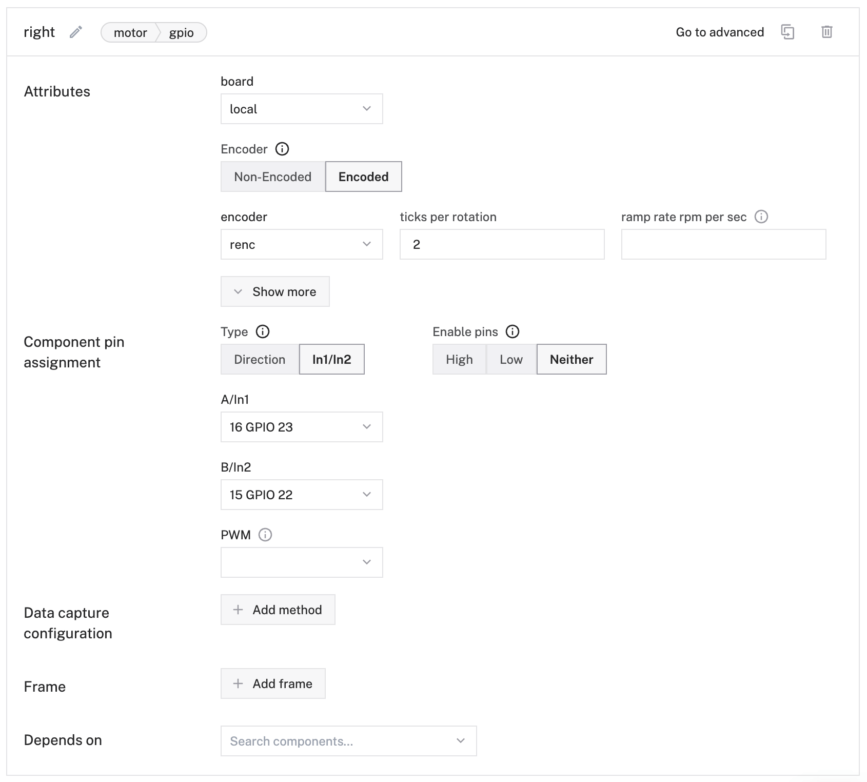The height and width of the screenshot is (782, 867).
Task: Click the Encoder info icon
Action: [282, 149]
